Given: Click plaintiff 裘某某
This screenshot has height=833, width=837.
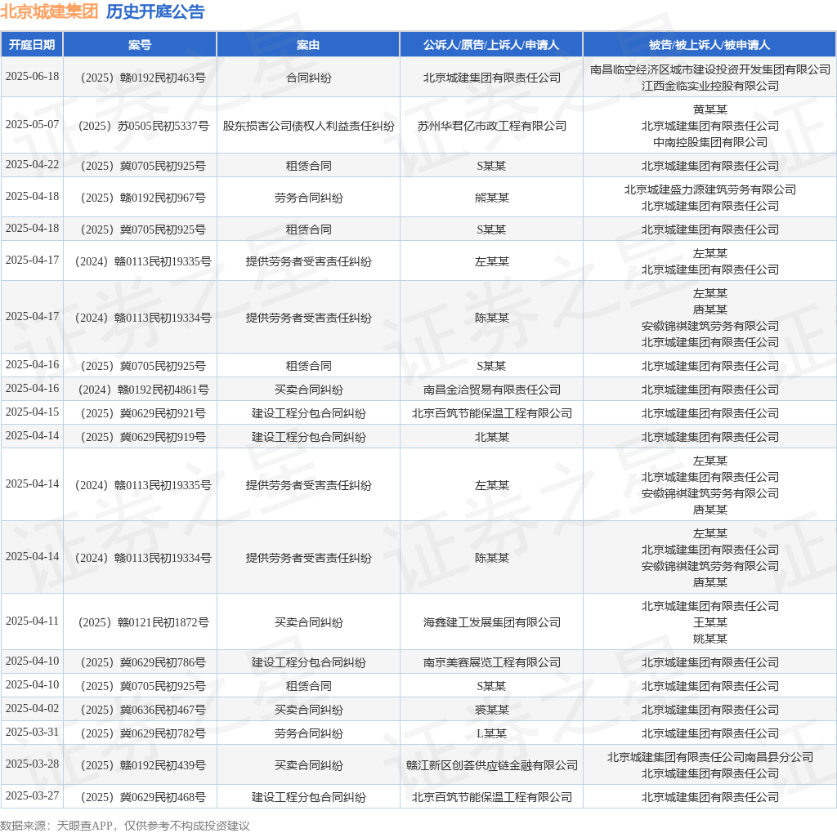Looking at the screenshot, I should tap(491, 710).
